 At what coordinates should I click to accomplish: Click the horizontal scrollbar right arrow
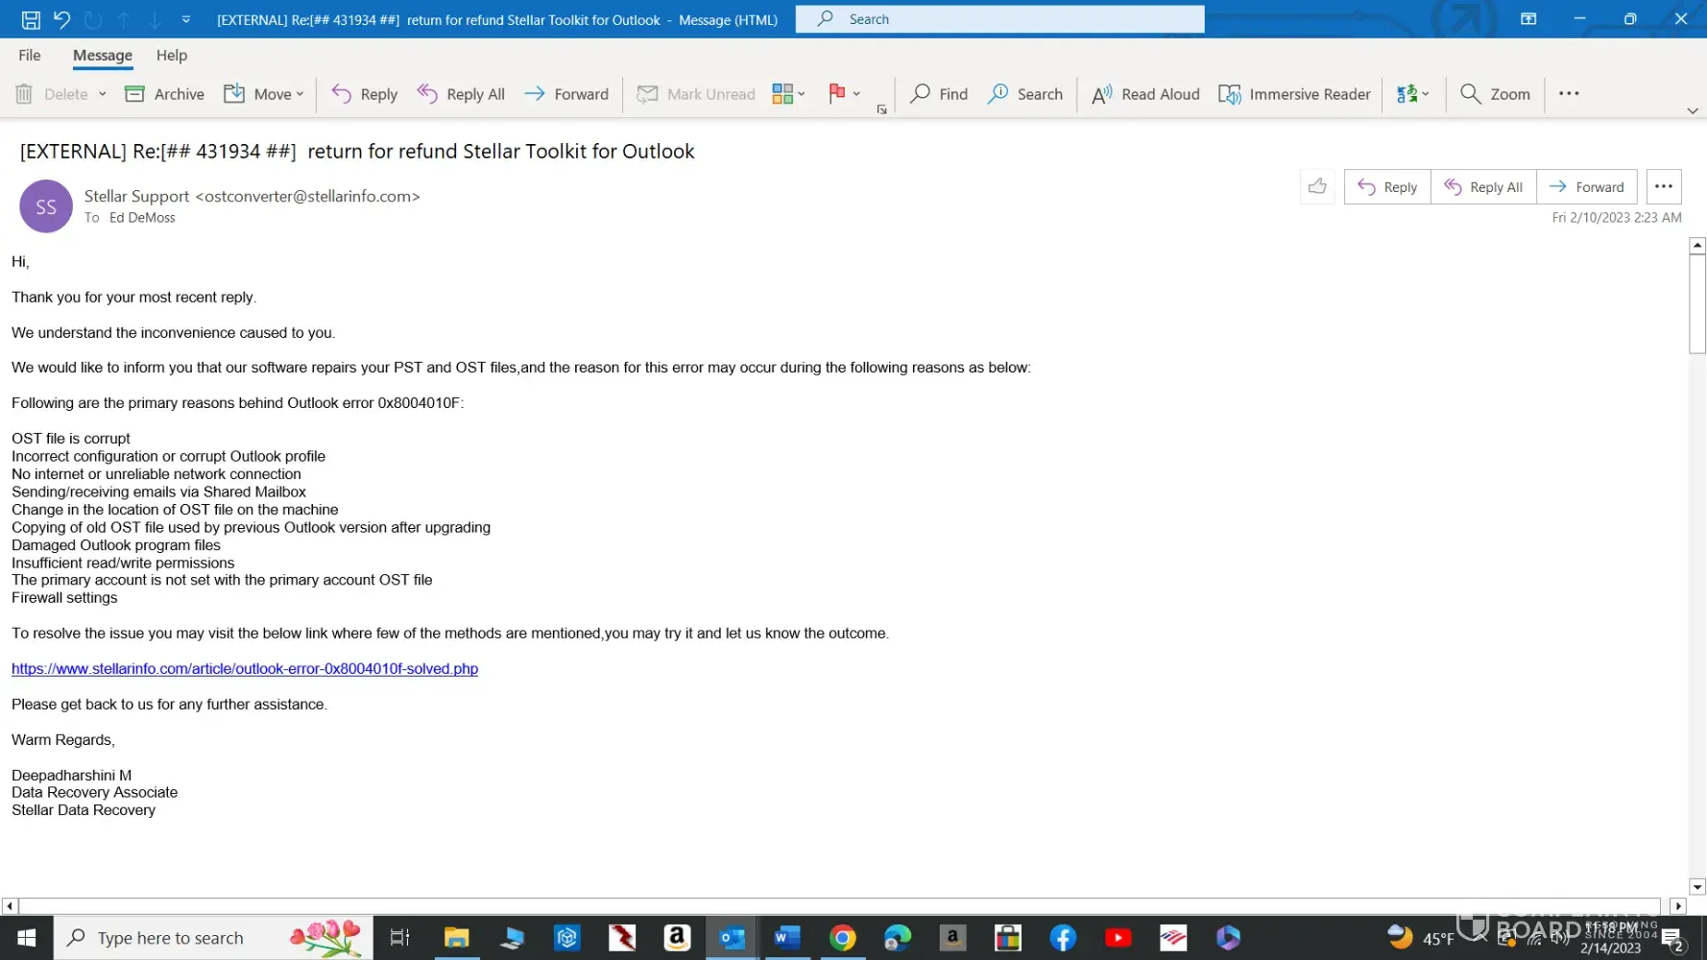click(1678, 905)
